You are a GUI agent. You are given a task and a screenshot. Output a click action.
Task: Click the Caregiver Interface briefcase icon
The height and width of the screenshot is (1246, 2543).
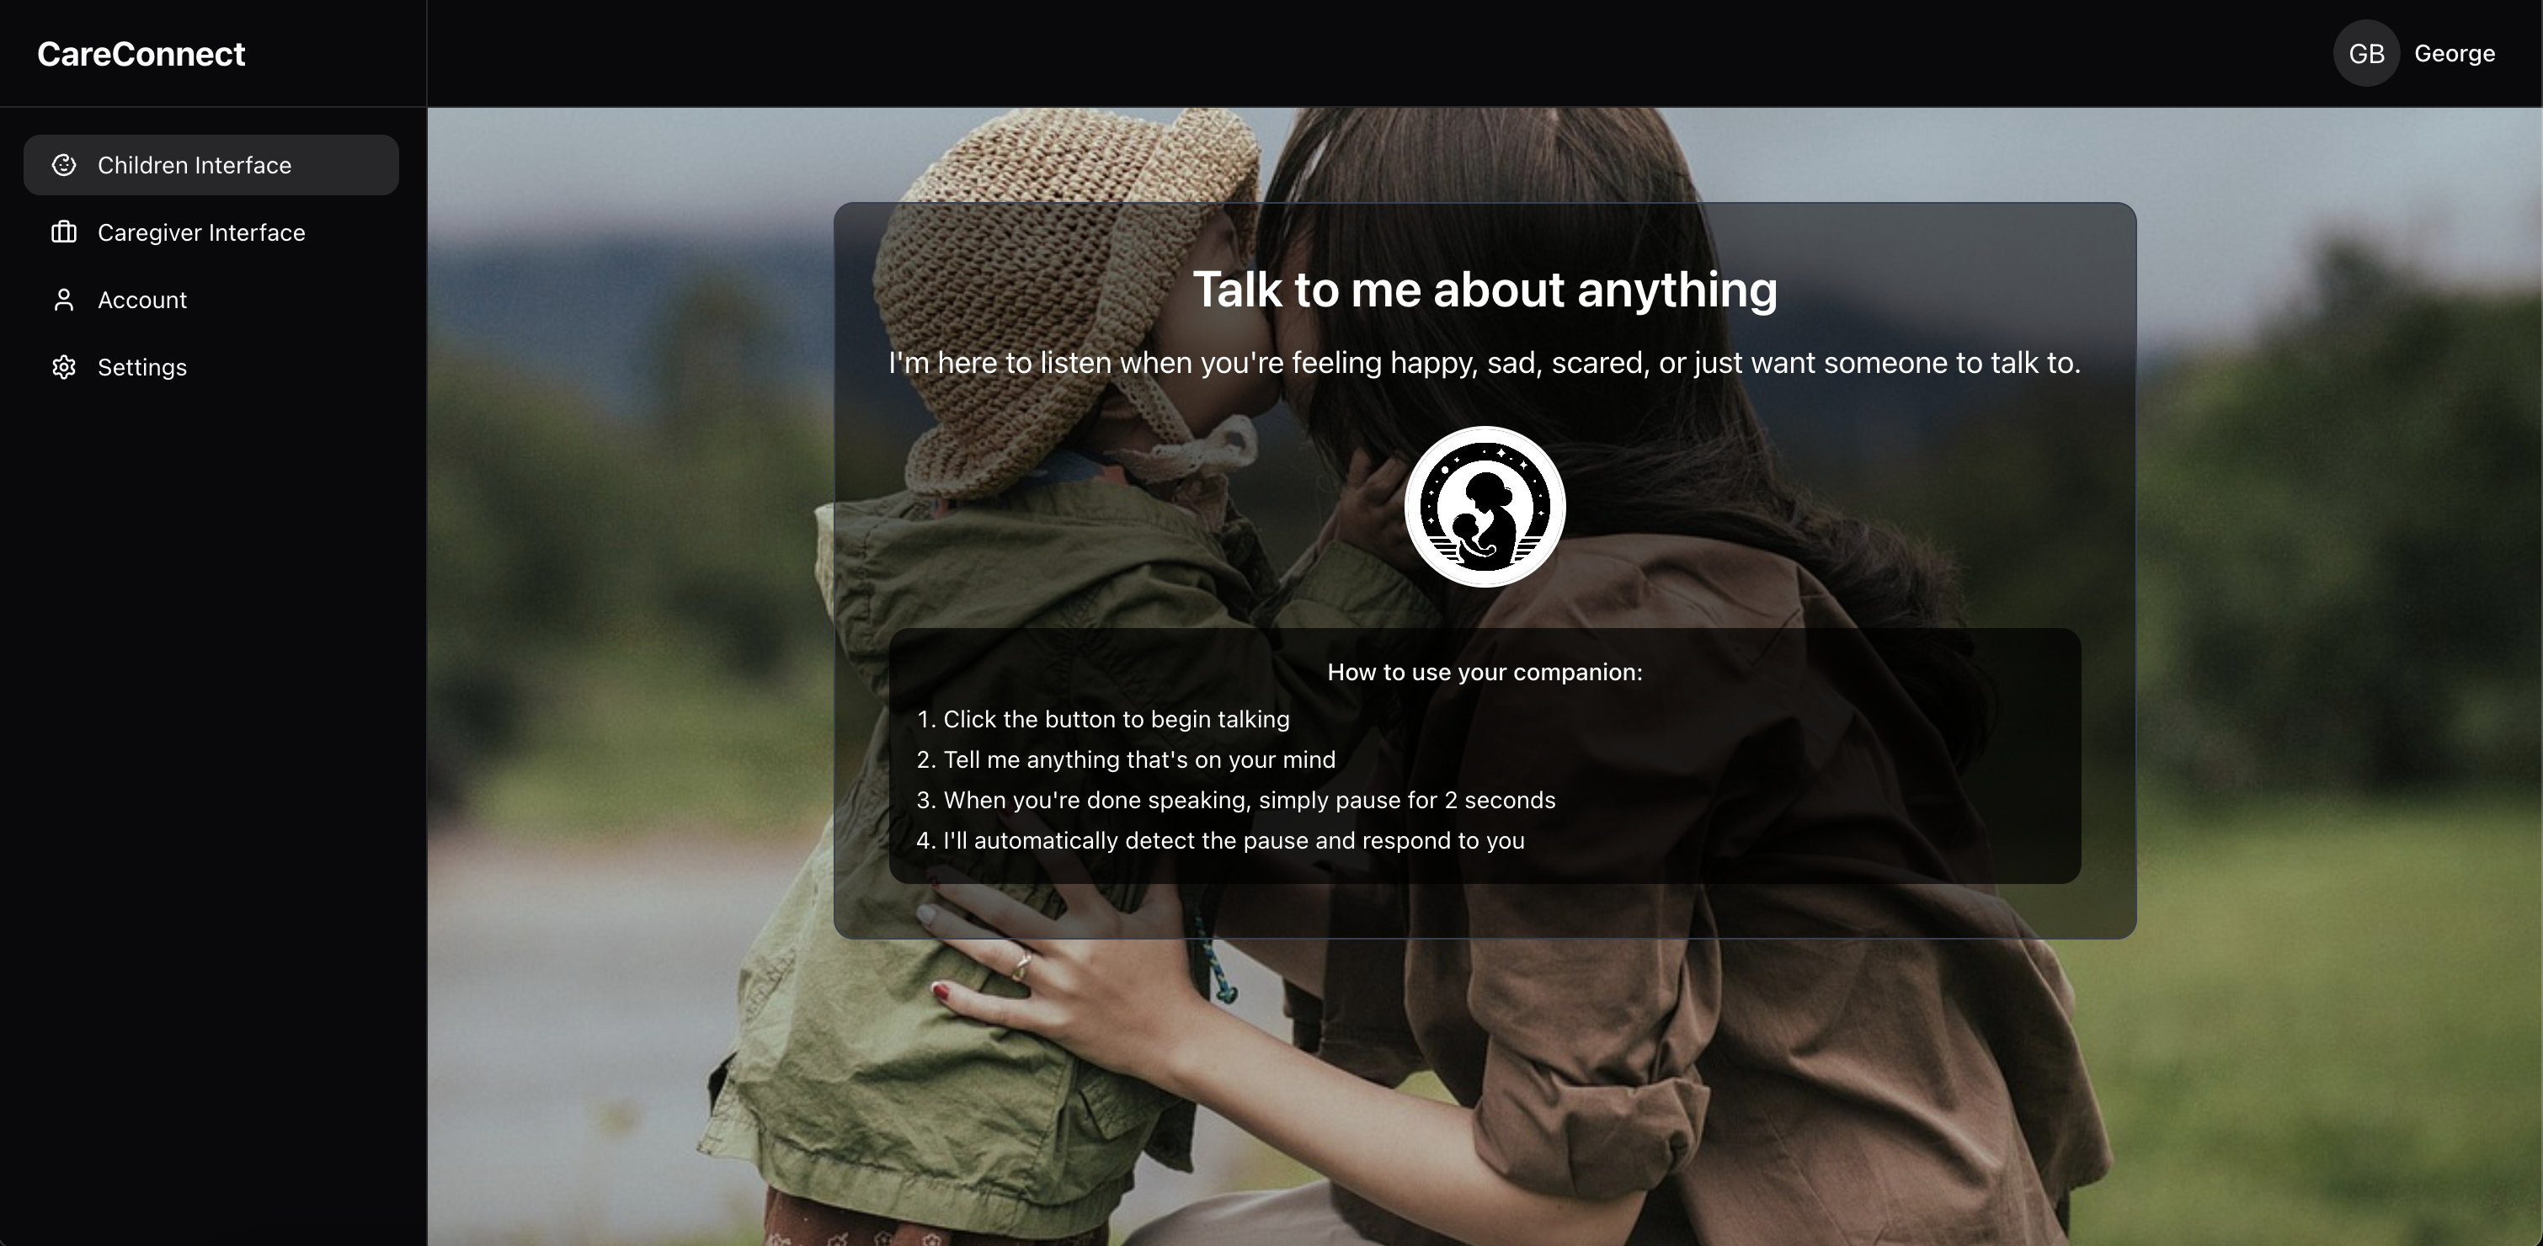tap(64, 232)
